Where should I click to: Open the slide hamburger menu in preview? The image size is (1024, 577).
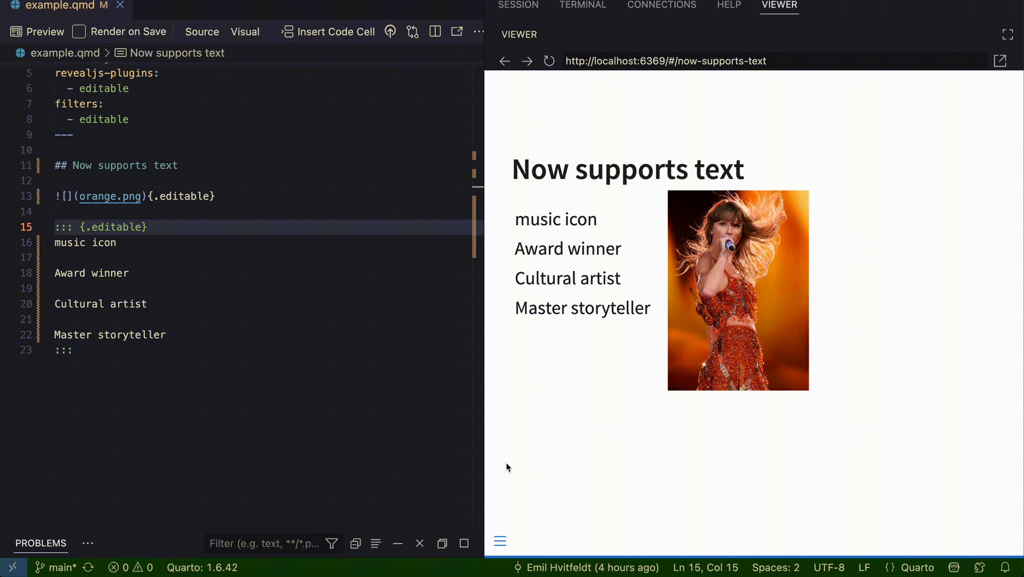[500, 541]
